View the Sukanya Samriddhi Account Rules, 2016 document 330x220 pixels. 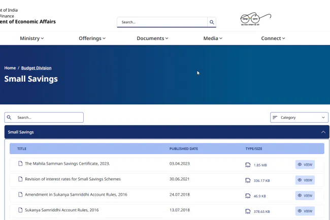coord(305,211)
